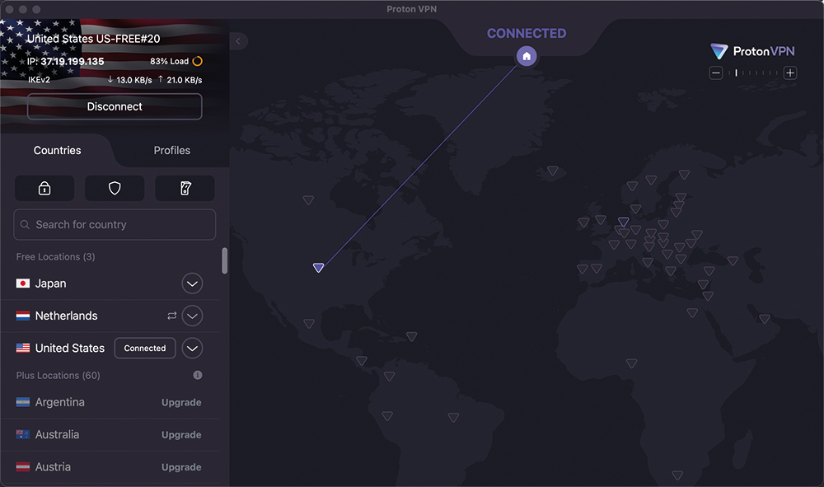Select the Countries tab
The width and height of the screenshot is (824, 487).
point(58,150)
